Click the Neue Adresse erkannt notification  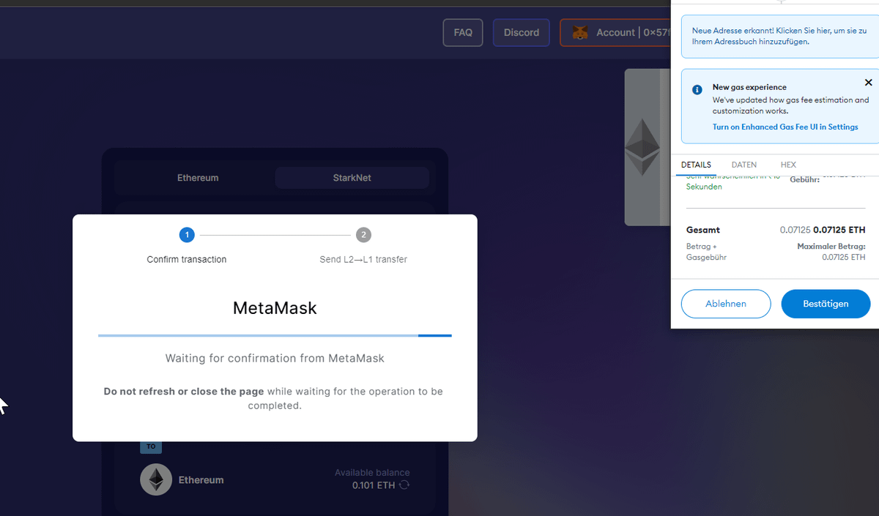pos(779,37)
